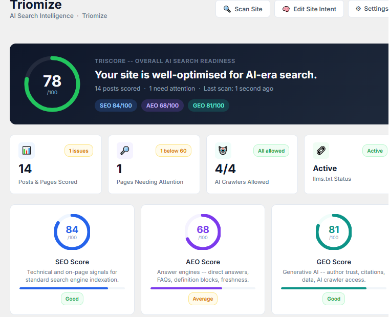Click the "All allowed" badge
The image size is (389, 317).
pos(271,151)
